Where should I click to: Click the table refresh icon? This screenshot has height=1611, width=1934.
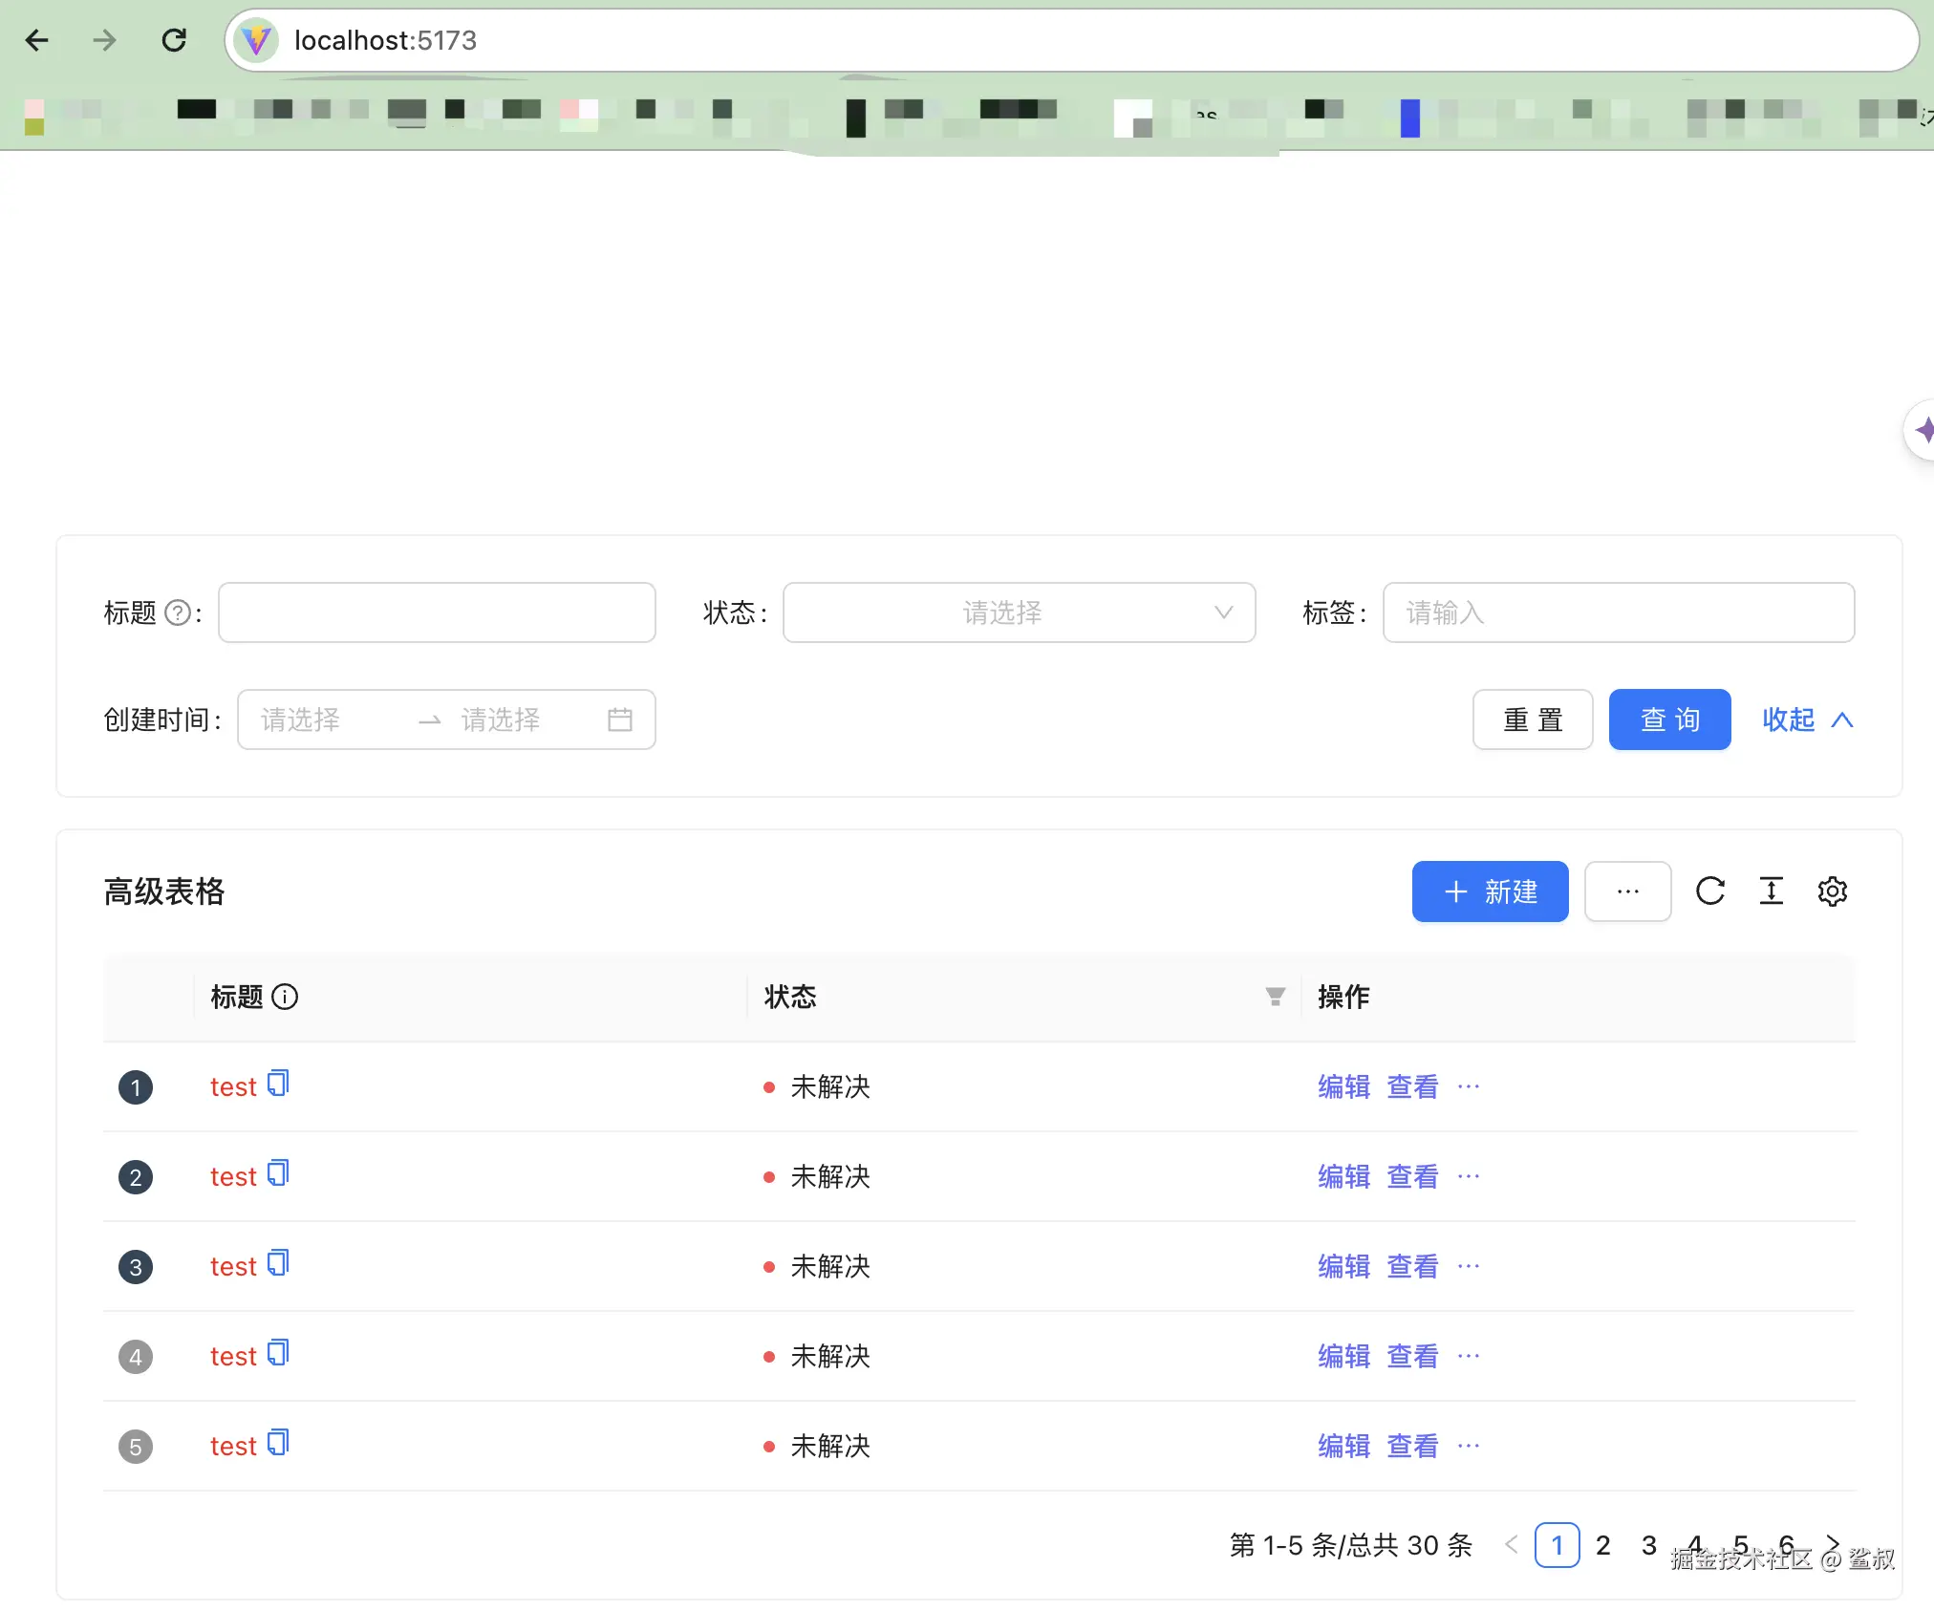coord(1709,891)
